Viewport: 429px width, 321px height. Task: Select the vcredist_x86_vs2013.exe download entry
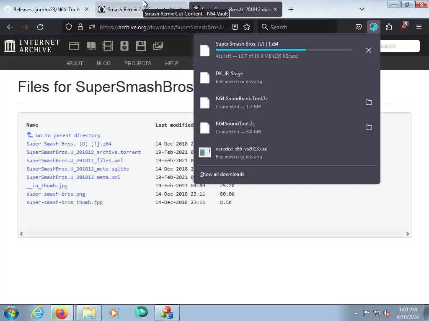click(287, 153)
